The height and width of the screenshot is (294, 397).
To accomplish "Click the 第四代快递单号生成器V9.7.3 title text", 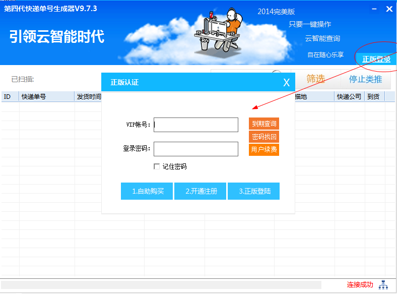I will coord(50,9).
